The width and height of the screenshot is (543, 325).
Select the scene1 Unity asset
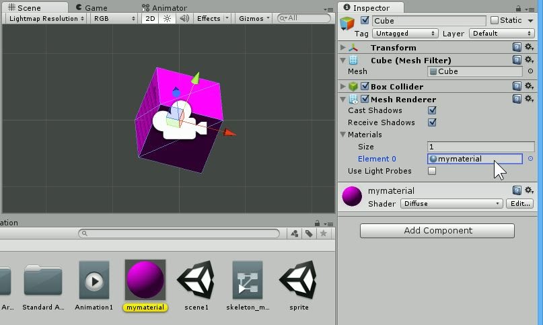[196, 281]
